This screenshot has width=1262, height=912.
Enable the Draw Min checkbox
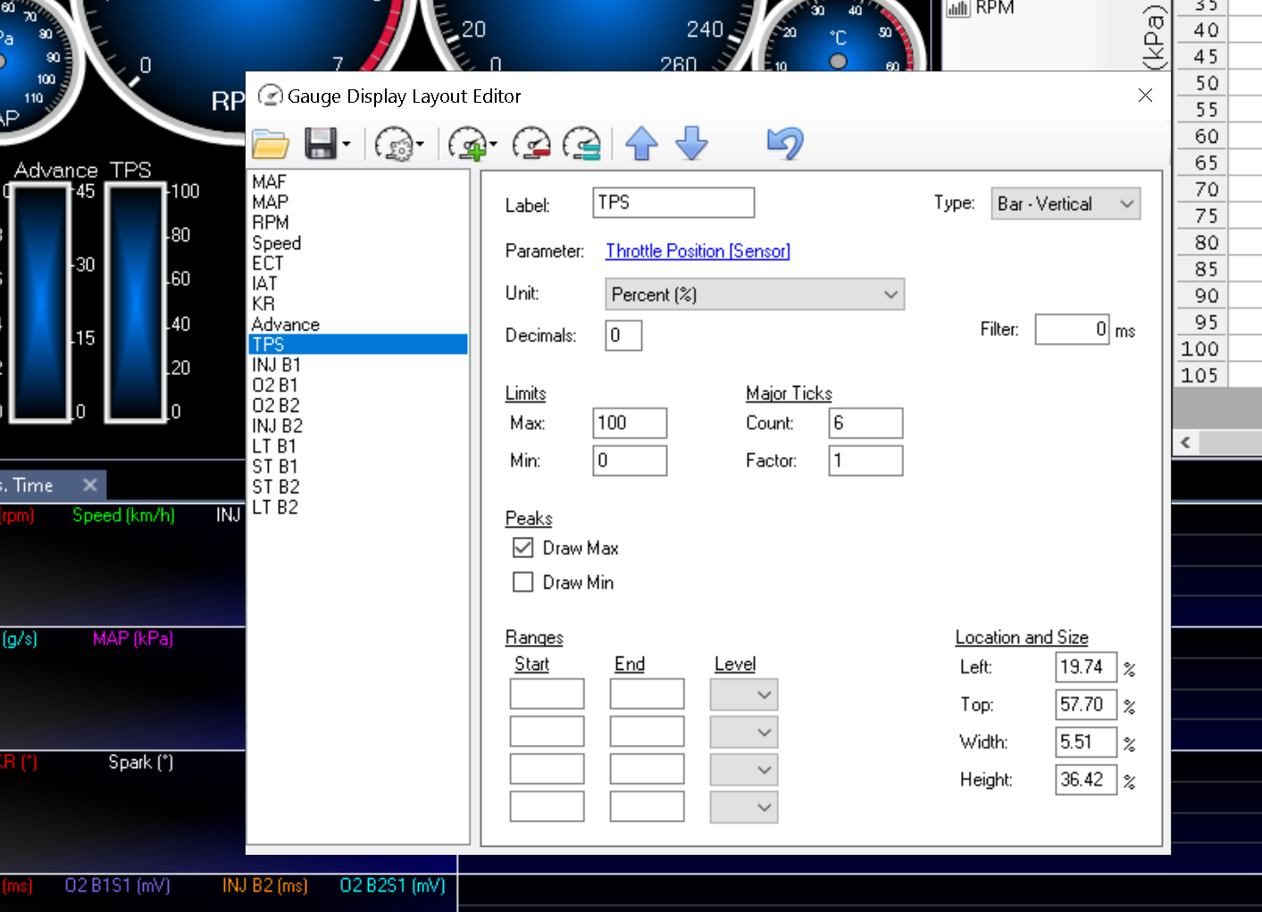click(523, 582)
